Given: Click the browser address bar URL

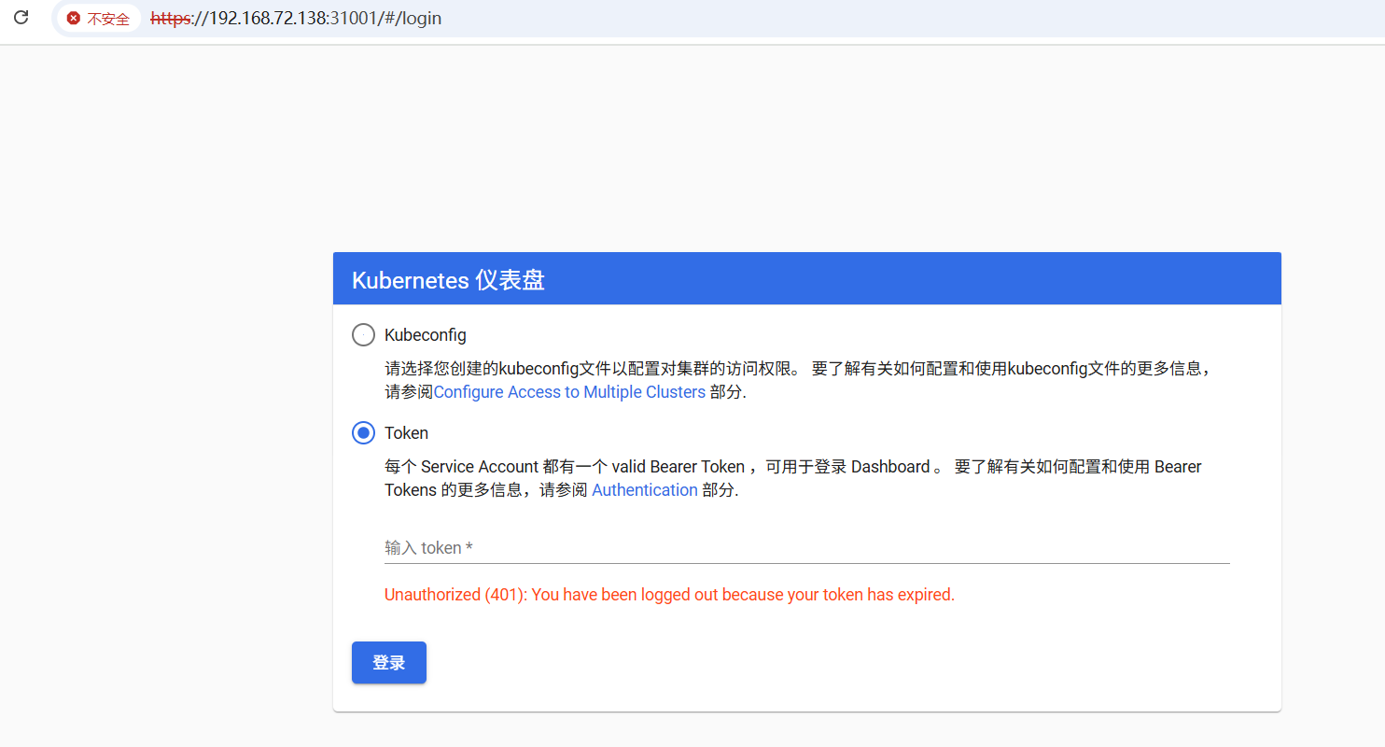Looking at the screenshot, I should (x=296, y=19).
